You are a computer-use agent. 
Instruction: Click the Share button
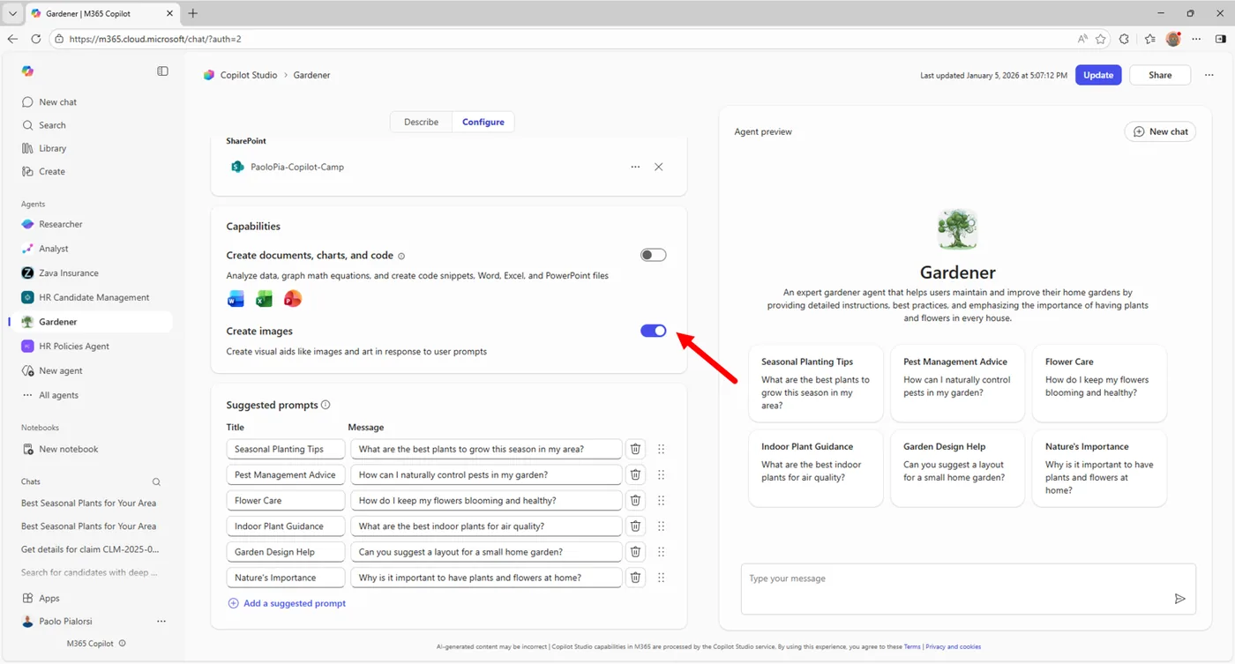(1160, 75)
